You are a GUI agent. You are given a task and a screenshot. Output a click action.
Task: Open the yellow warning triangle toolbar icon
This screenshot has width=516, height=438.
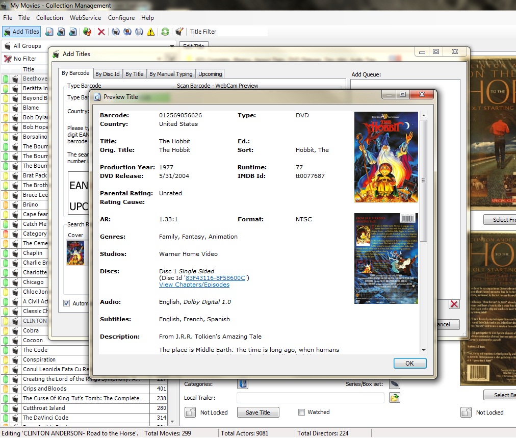click(x=149, y=31)
